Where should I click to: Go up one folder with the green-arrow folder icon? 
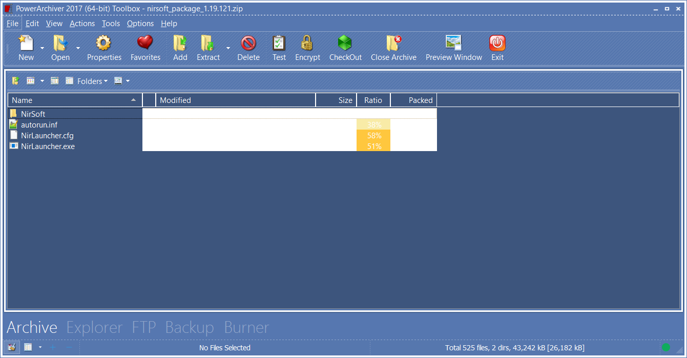point(16,81)
